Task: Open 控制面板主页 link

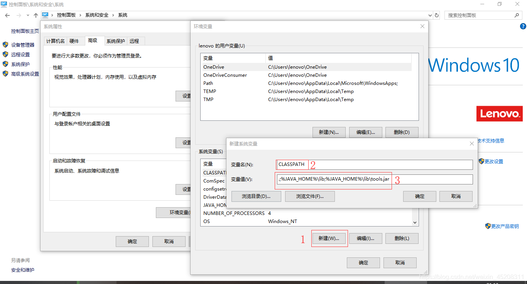Action: [x=25, y=31]
